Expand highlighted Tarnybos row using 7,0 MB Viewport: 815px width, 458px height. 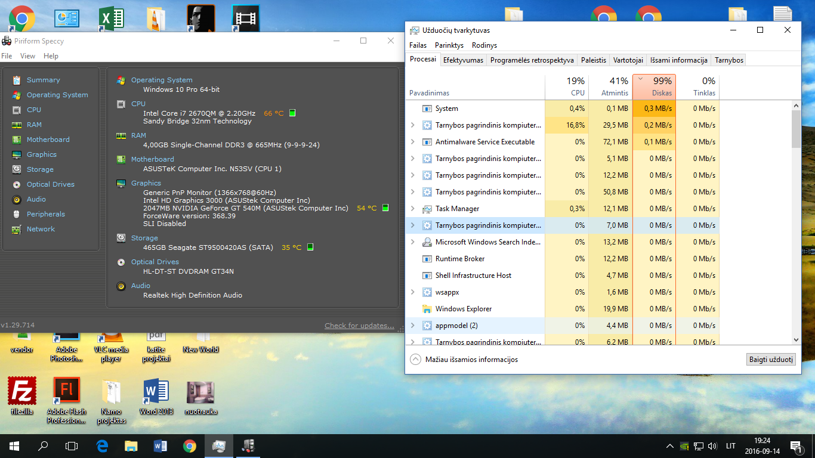[412, 225]
